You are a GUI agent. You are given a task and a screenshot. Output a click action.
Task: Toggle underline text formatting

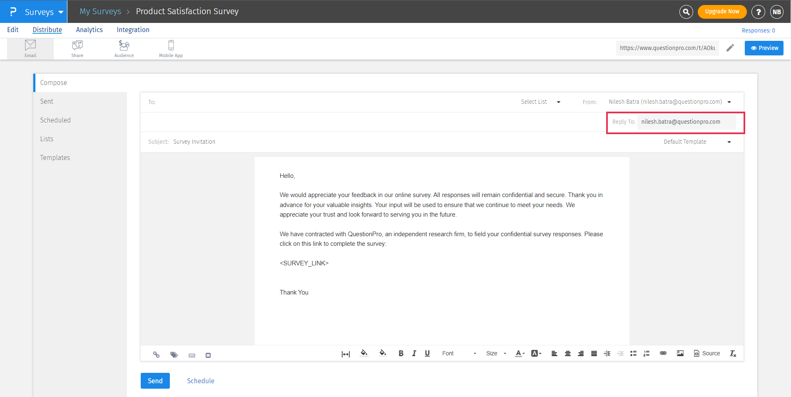click(427, 353)
